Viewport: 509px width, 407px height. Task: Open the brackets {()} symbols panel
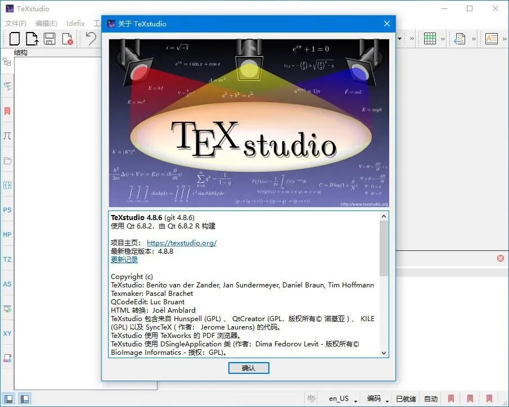[7, 185]
